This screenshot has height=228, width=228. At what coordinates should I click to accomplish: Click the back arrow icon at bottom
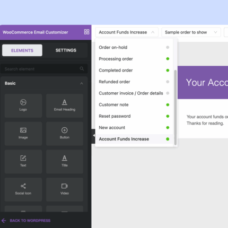(x=4, y=221)
